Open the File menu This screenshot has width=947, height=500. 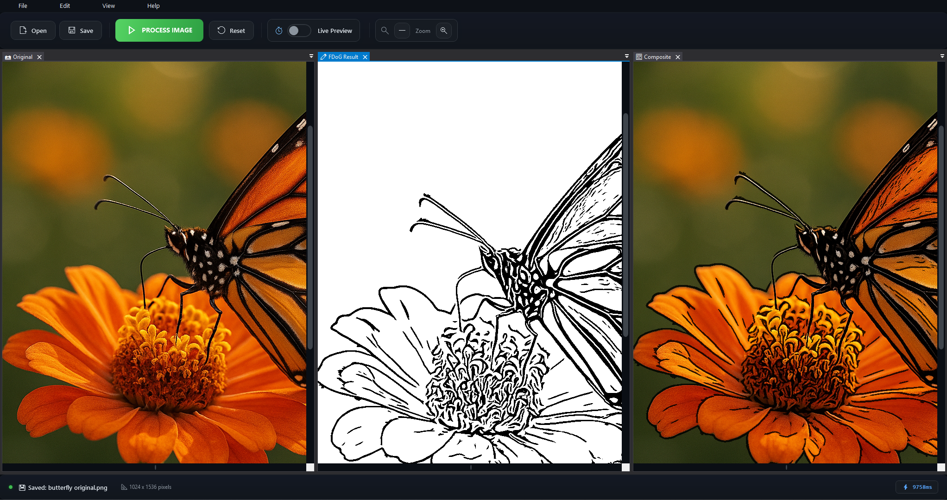point(23,6)
